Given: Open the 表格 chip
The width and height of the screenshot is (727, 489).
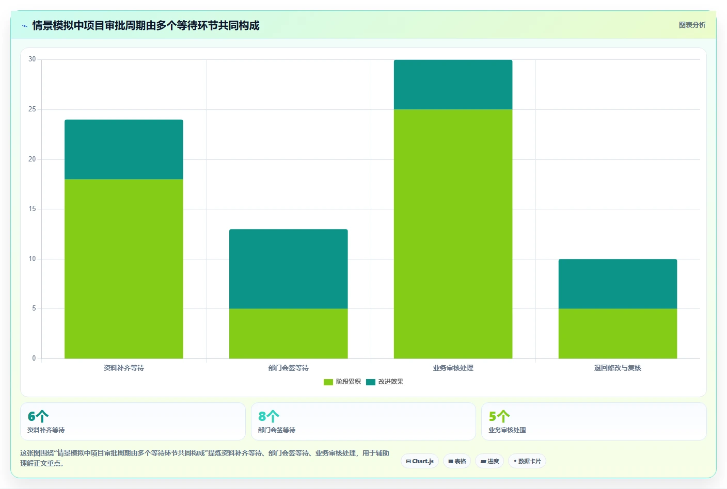Looking at the screenshot, I should [457, 461].
